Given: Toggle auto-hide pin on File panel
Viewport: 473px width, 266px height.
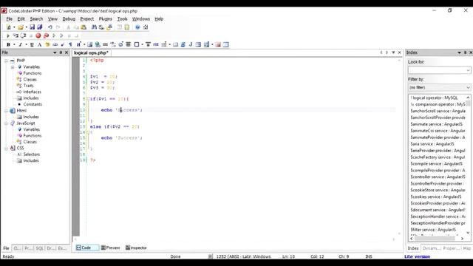Looking at the screenshot, I should coord(61,52).
